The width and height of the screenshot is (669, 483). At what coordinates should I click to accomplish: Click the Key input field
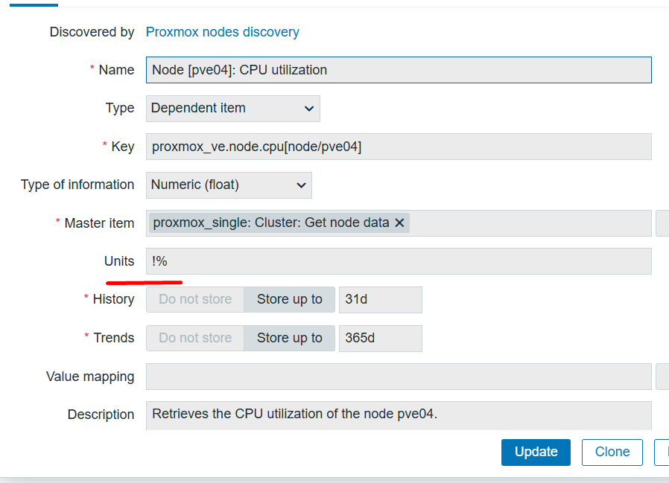pos(399,147)
